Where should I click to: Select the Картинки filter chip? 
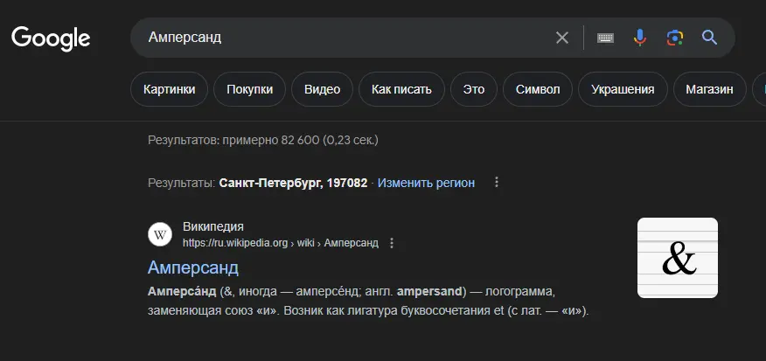pos(169,89)
